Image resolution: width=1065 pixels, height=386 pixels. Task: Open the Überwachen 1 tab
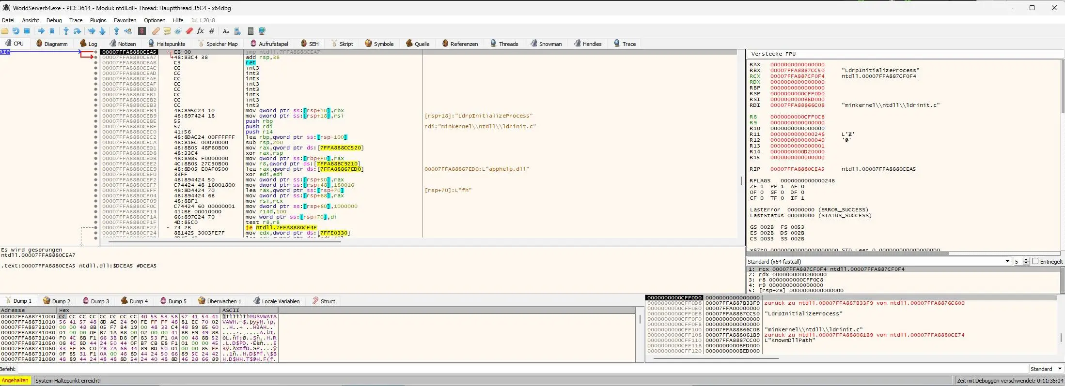[219, 301]
